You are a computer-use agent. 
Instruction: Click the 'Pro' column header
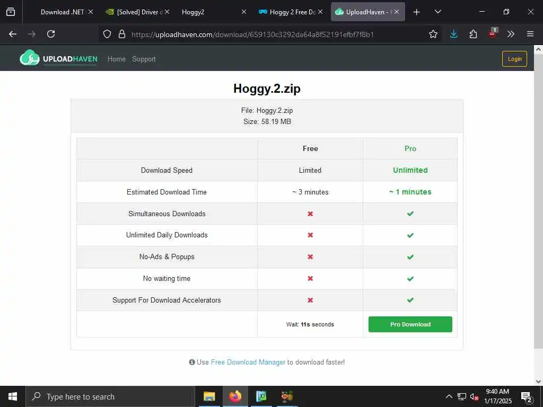(x=410, y=148)
